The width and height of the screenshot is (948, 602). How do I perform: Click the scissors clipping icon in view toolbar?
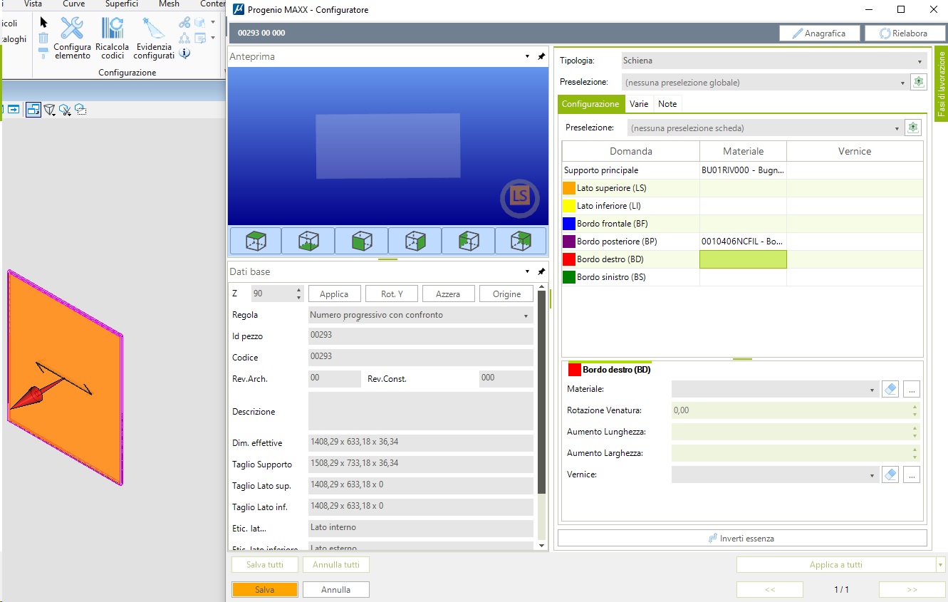(x=65, y=110)
